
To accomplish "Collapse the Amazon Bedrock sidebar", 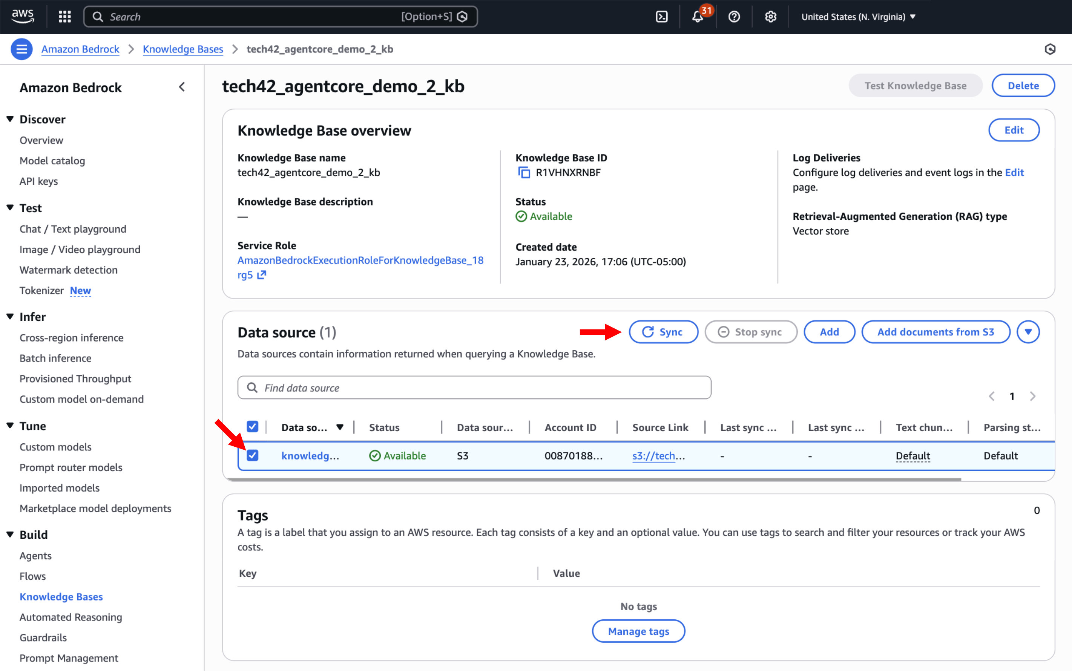I will [181, 87].
